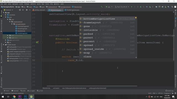Click collapse-all icon in Project panel header
This screenshot has width=177, height=99.
coord(23,10)
